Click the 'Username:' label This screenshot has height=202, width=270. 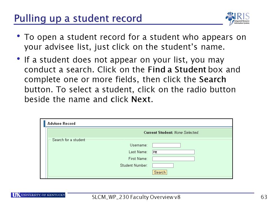(139, 145)
